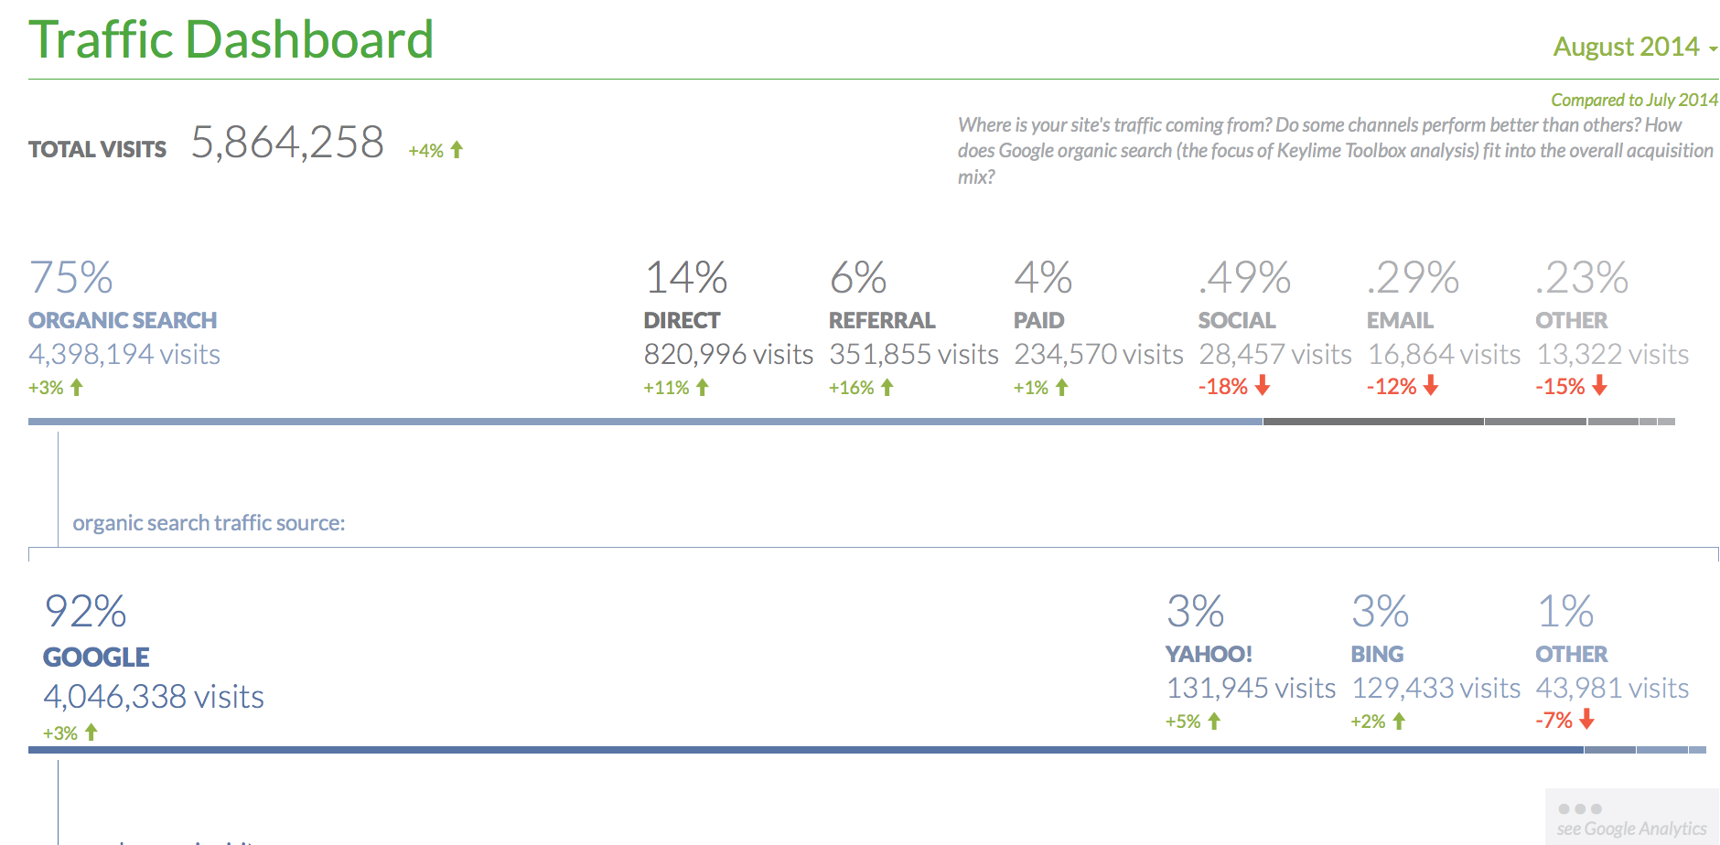Click the Referral traffic up arrow icon
Image resolution: width=1720 pixels, height=845 pixels.
(887, 388)
